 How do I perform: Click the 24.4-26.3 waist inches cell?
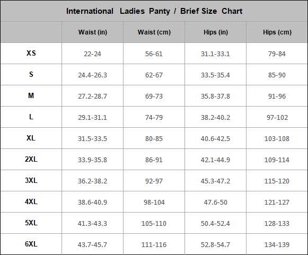(x=93, y=75)
